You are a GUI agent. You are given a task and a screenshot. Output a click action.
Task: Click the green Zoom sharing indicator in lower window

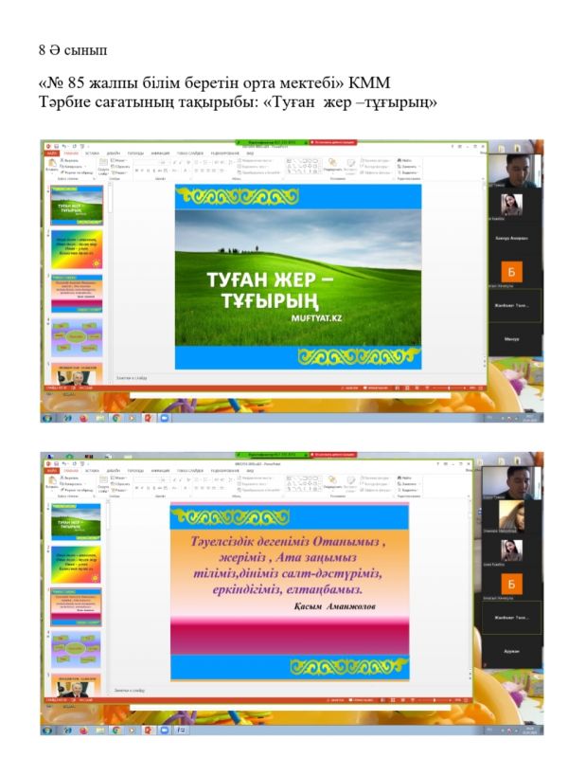pyautogui.click(x=267, y=455)
